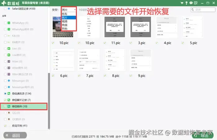Uncheck the 7.pic file checkbox
This screenshot has width=217, height=140.
(79, 75)
